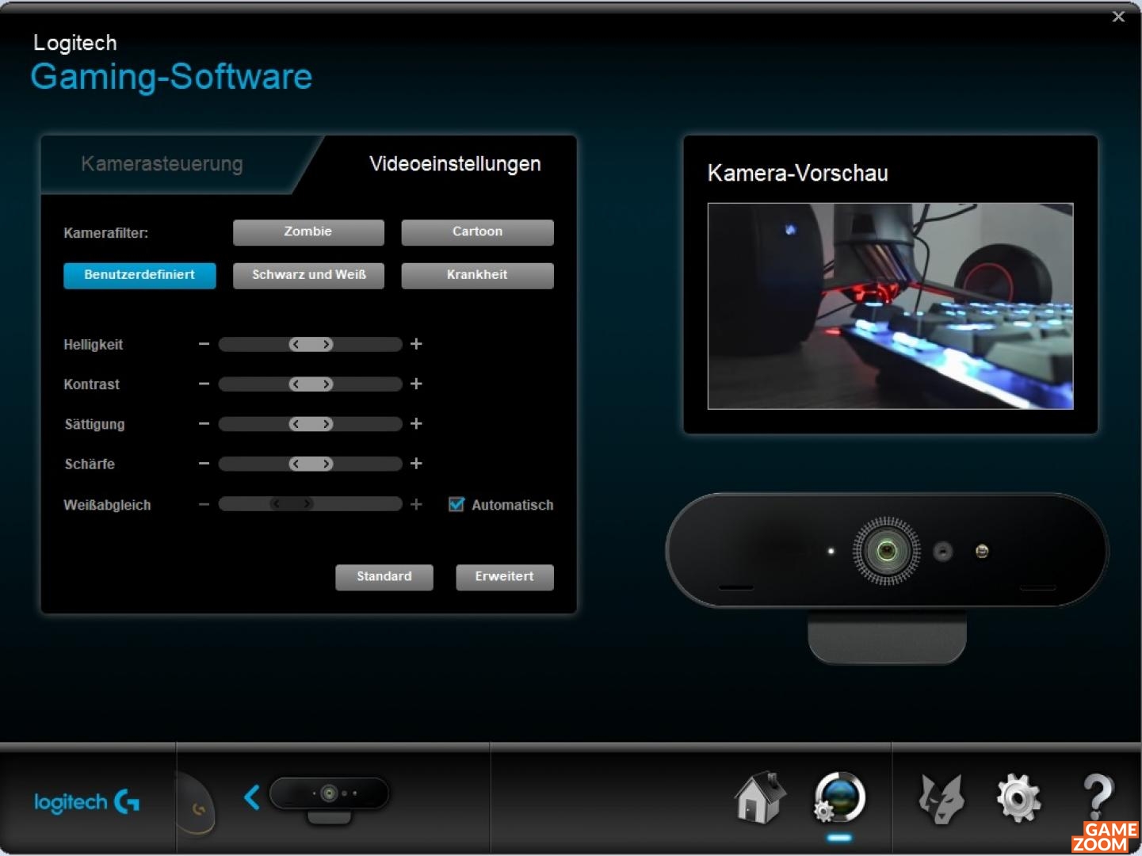Decrease Kontrast with the minus button
This screenshot has width=1142, height=856.
point(204,384)
